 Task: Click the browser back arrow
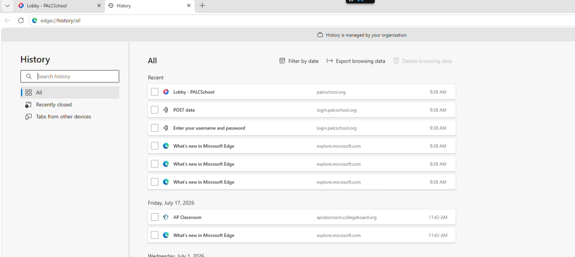pyautogui.click(x=8, y=21)
